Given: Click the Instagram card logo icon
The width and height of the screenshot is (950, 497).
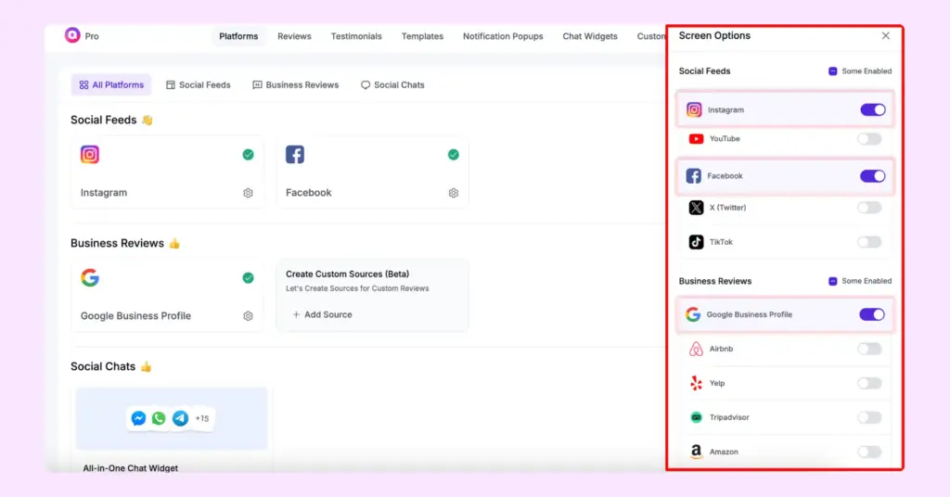Looking at the screenshot, I should [x=90, y=154].
